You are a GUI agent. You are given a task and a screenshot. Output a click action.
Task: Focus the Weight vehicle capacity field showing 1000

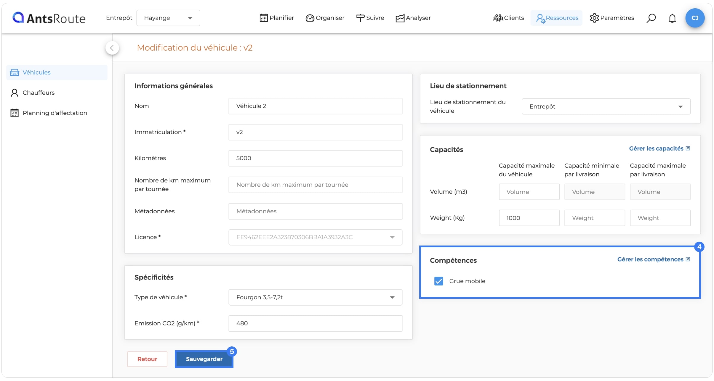tap(529, 218)
